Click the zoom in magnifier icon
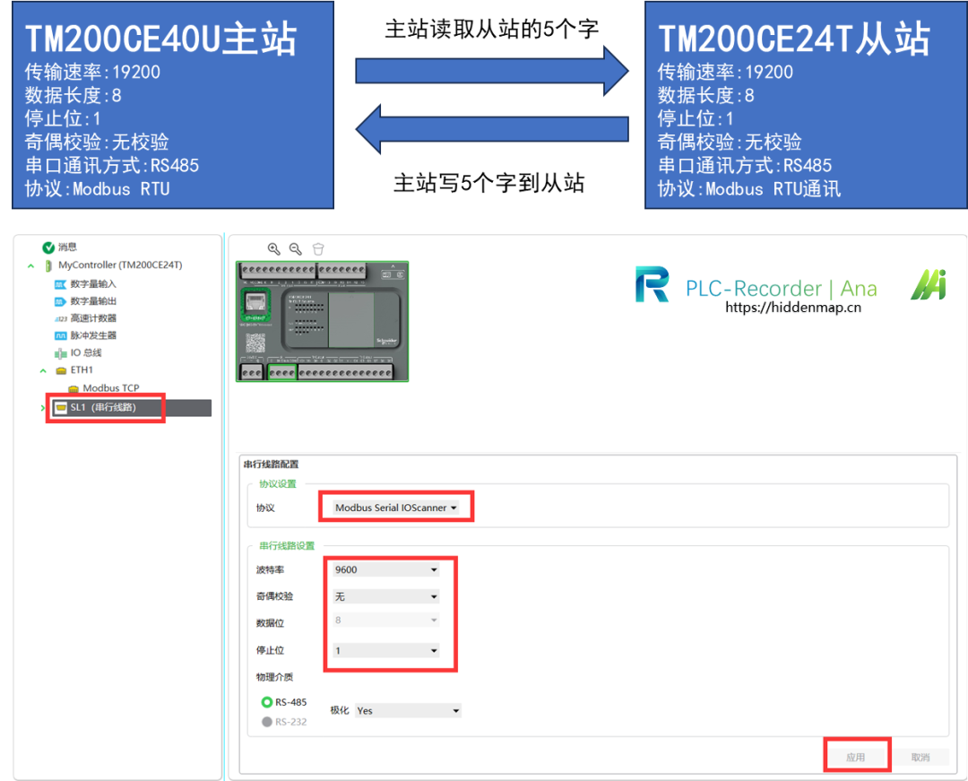The width and height of the screenshot is (968, 781). (273, 248)
